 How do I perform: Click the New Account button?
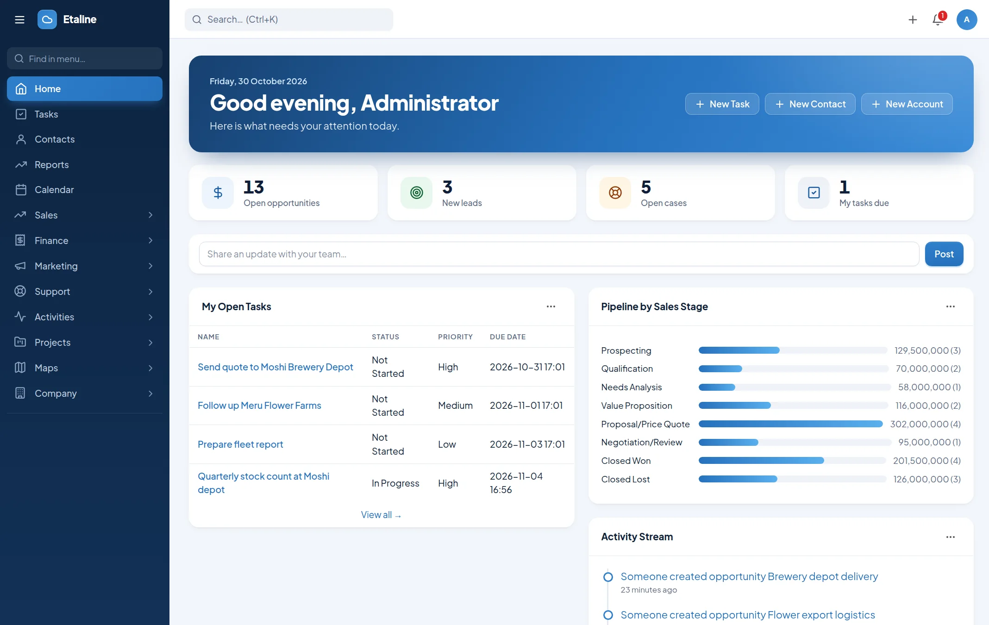point(907,104)
